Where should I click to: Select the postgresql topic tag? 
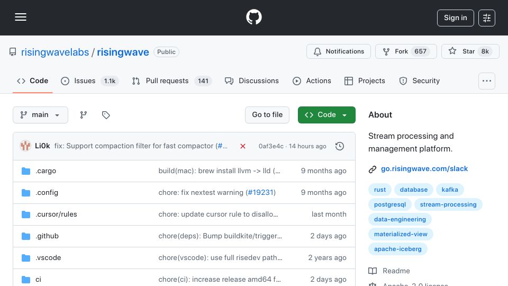tap(390, 204)
